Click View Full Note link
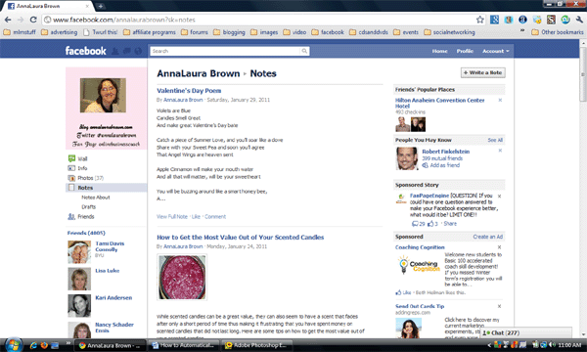 (x=172, y=217)
